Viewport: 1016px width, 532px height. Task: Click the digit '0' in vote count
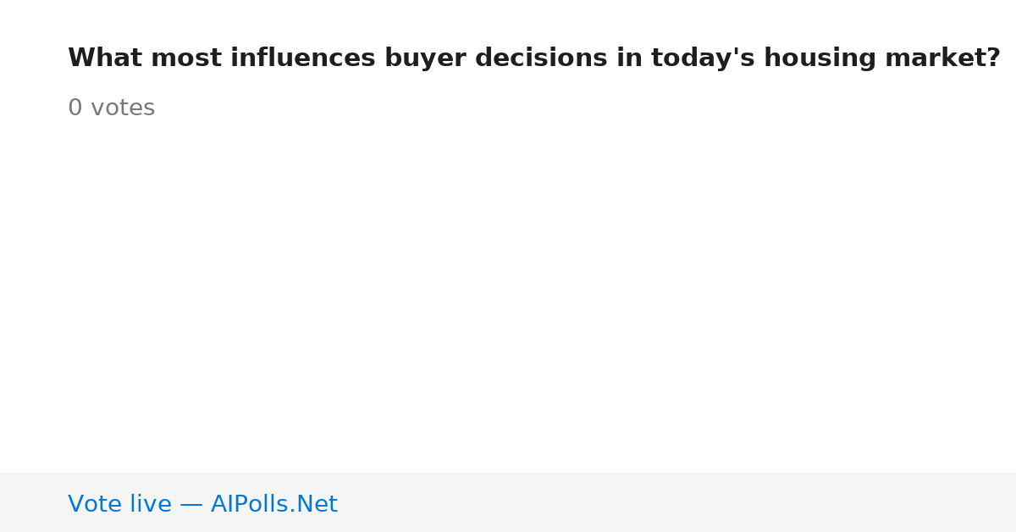pos(75,108)
